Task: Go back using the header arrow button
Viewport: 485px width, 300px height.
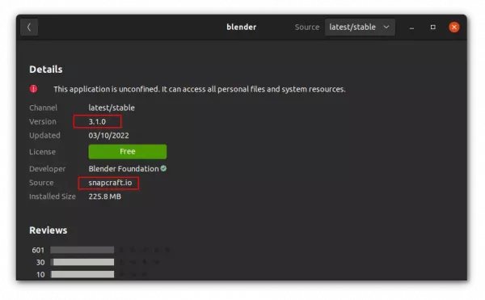Action: [x=29, y=27]
